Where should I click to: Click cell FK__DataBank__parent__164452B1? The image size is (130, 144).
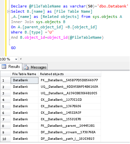coord(70,126)
